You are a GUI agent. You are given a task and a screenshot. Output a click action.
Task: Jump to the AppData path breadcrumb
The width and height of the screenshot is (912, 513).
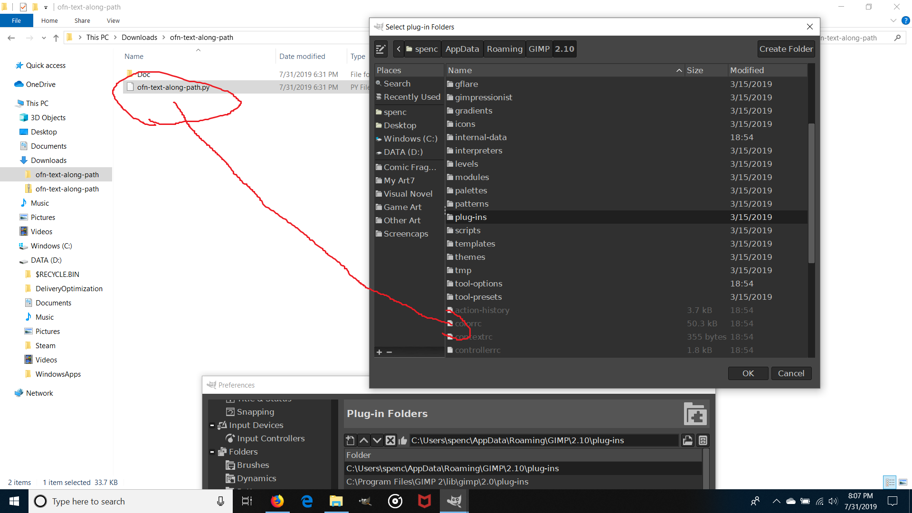(x=462, y=49)
